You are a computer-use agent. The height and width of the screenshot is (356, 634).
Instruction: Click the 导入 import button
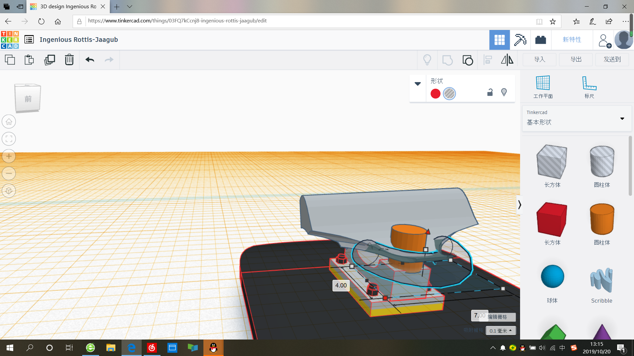pyautogui.click(x=540, y=60)
